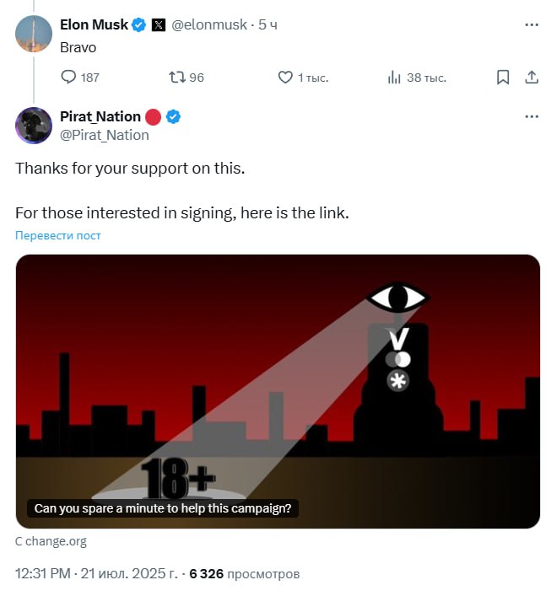551x596 pixels.
Task: Reply to Elon Musk's Bravo post
Action: click(x=69, y=78)
